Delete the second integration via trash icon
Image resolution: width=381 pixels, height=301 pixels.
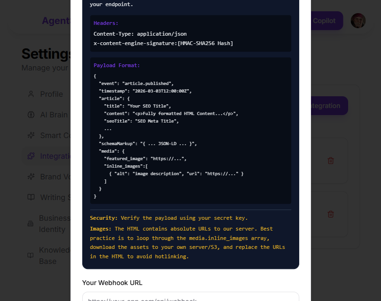[x=331, y=214]
